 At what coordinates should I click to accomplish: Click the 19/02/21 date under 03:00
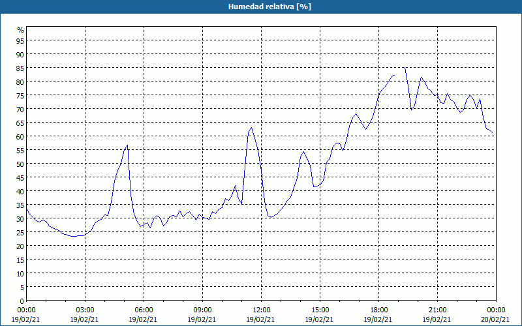(x=85, y=319)
